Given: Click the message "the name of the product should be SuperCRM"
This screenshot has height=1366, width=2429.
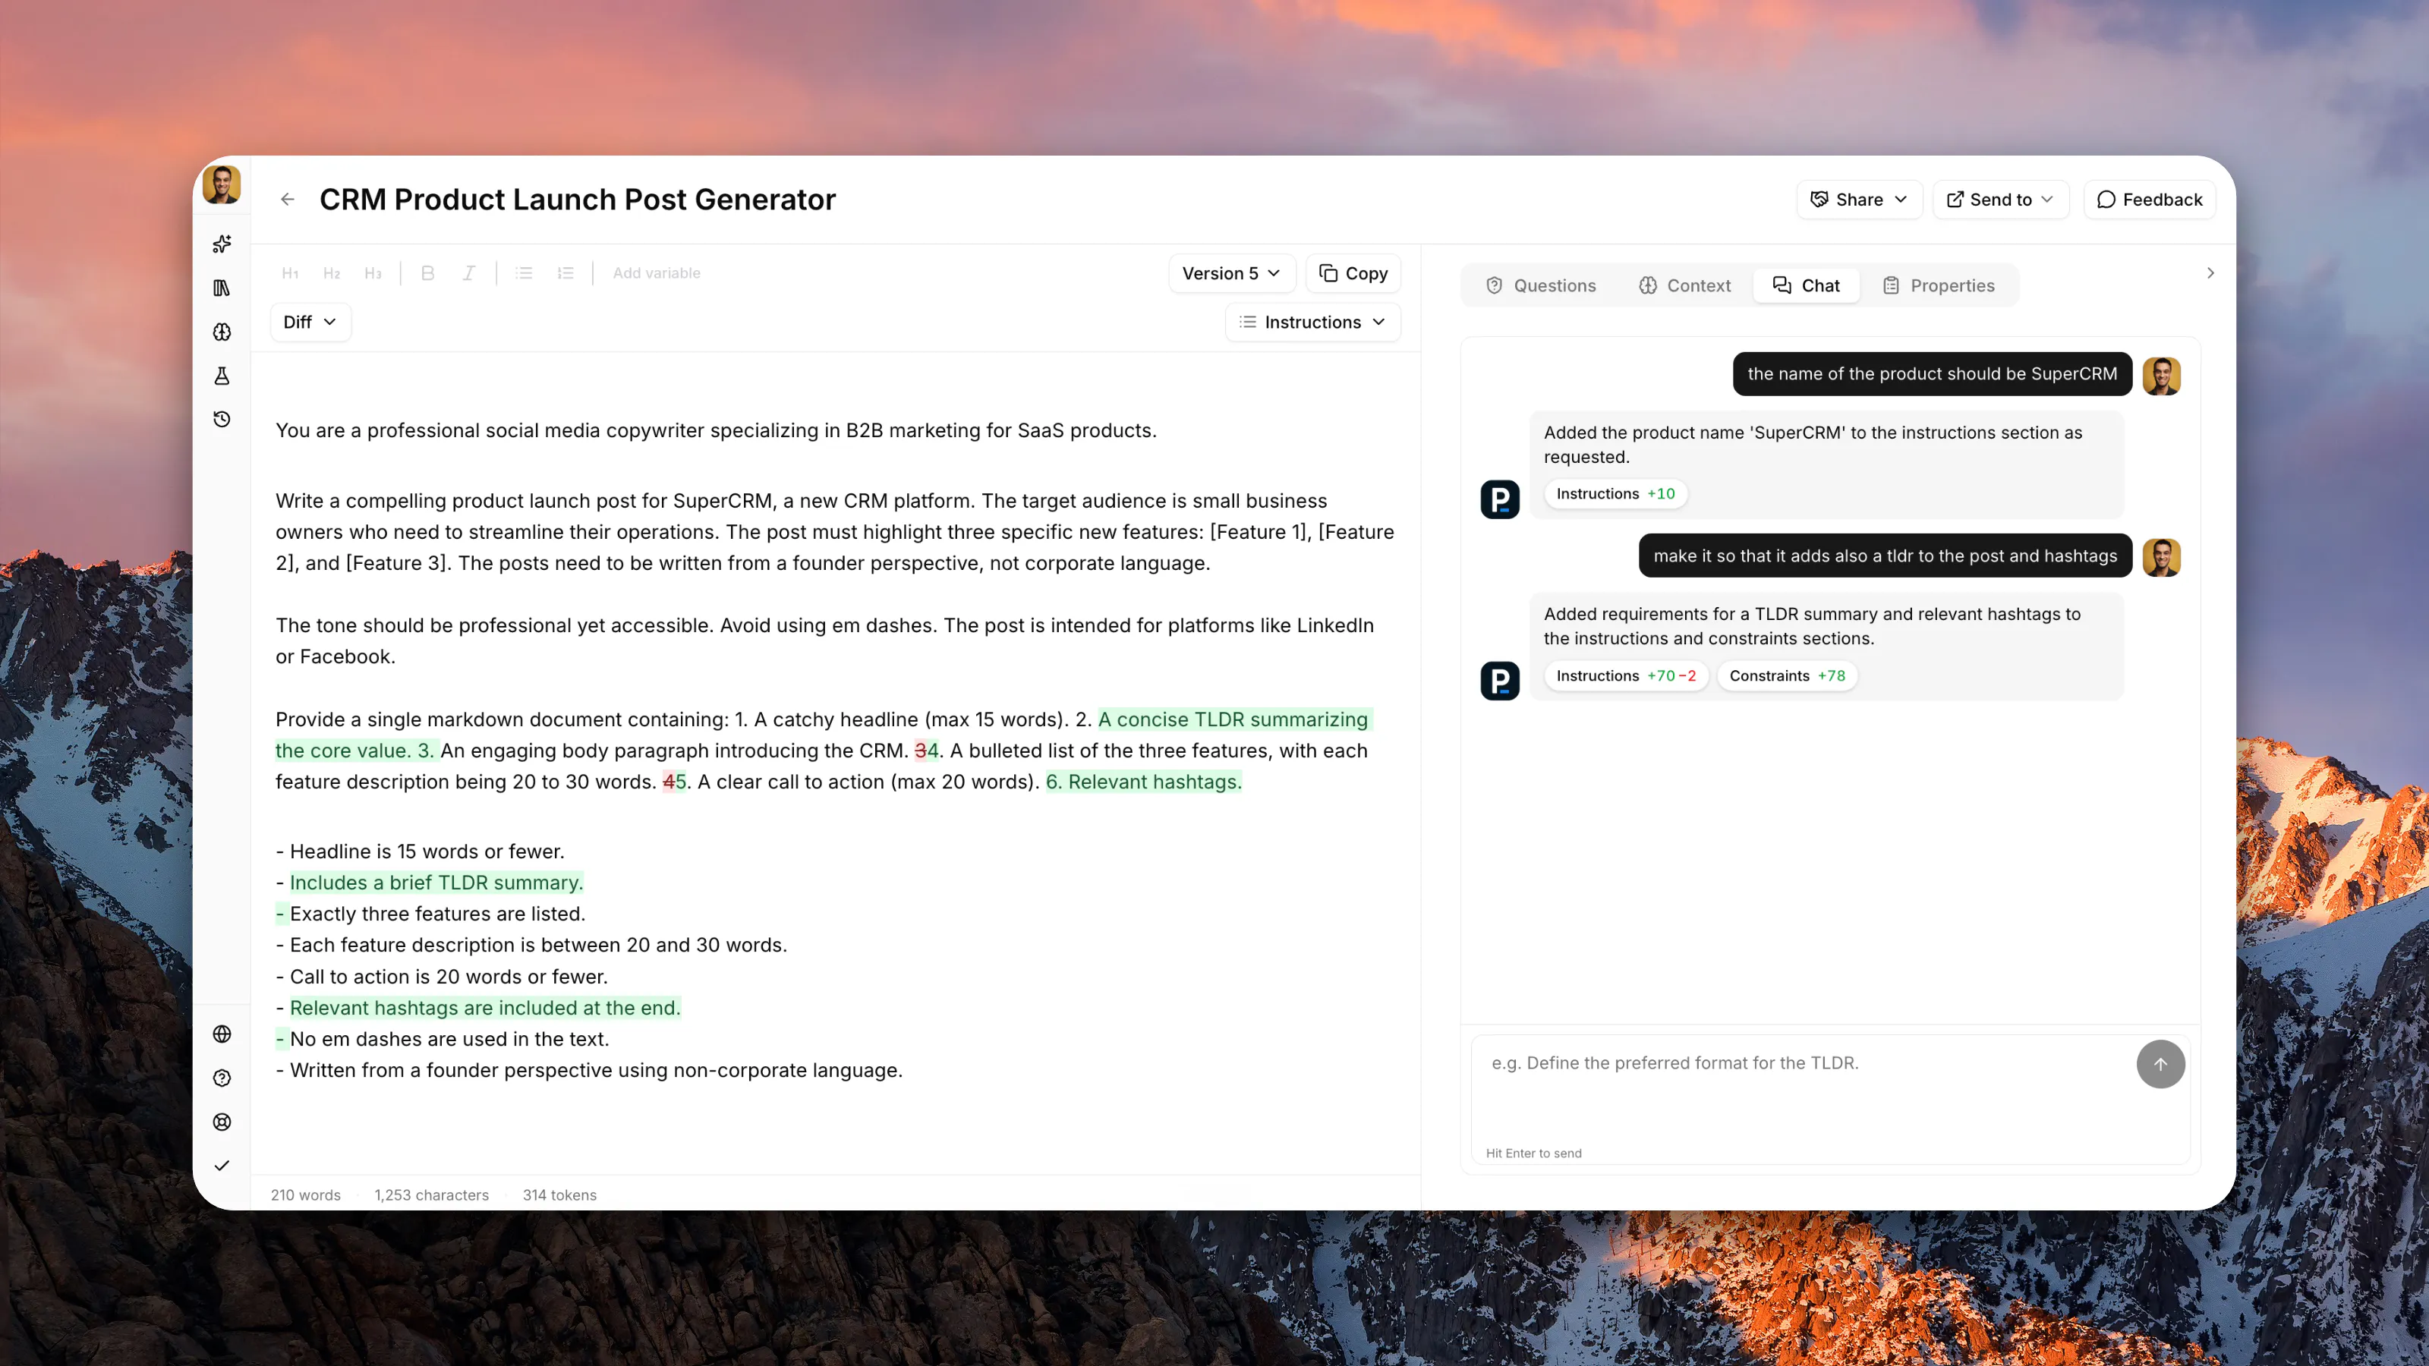Looking at the screenshot, I should point(1932,374).
